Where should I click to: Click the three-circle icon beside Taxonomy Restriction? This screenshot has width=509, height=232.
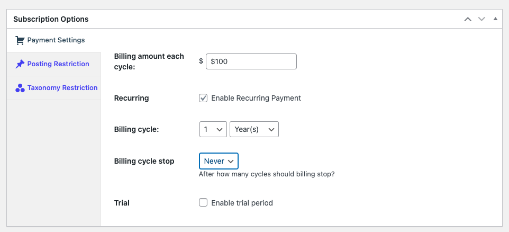(x=20, y=88)
